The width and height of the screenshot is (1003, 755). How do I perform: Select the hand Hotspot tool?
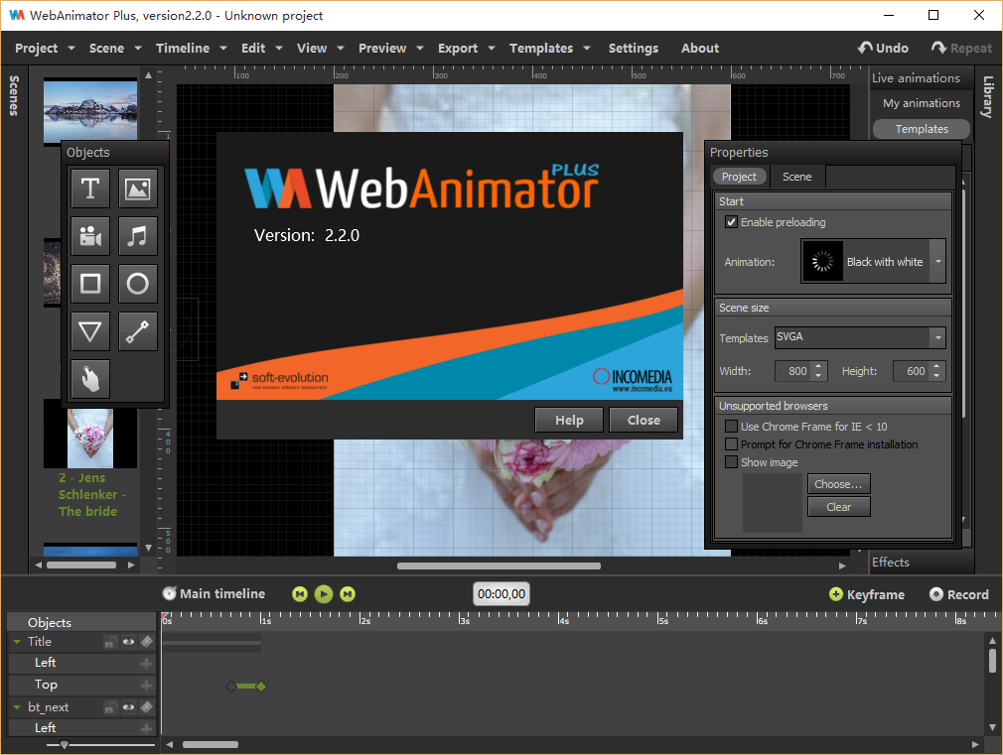tap(90, 379)
